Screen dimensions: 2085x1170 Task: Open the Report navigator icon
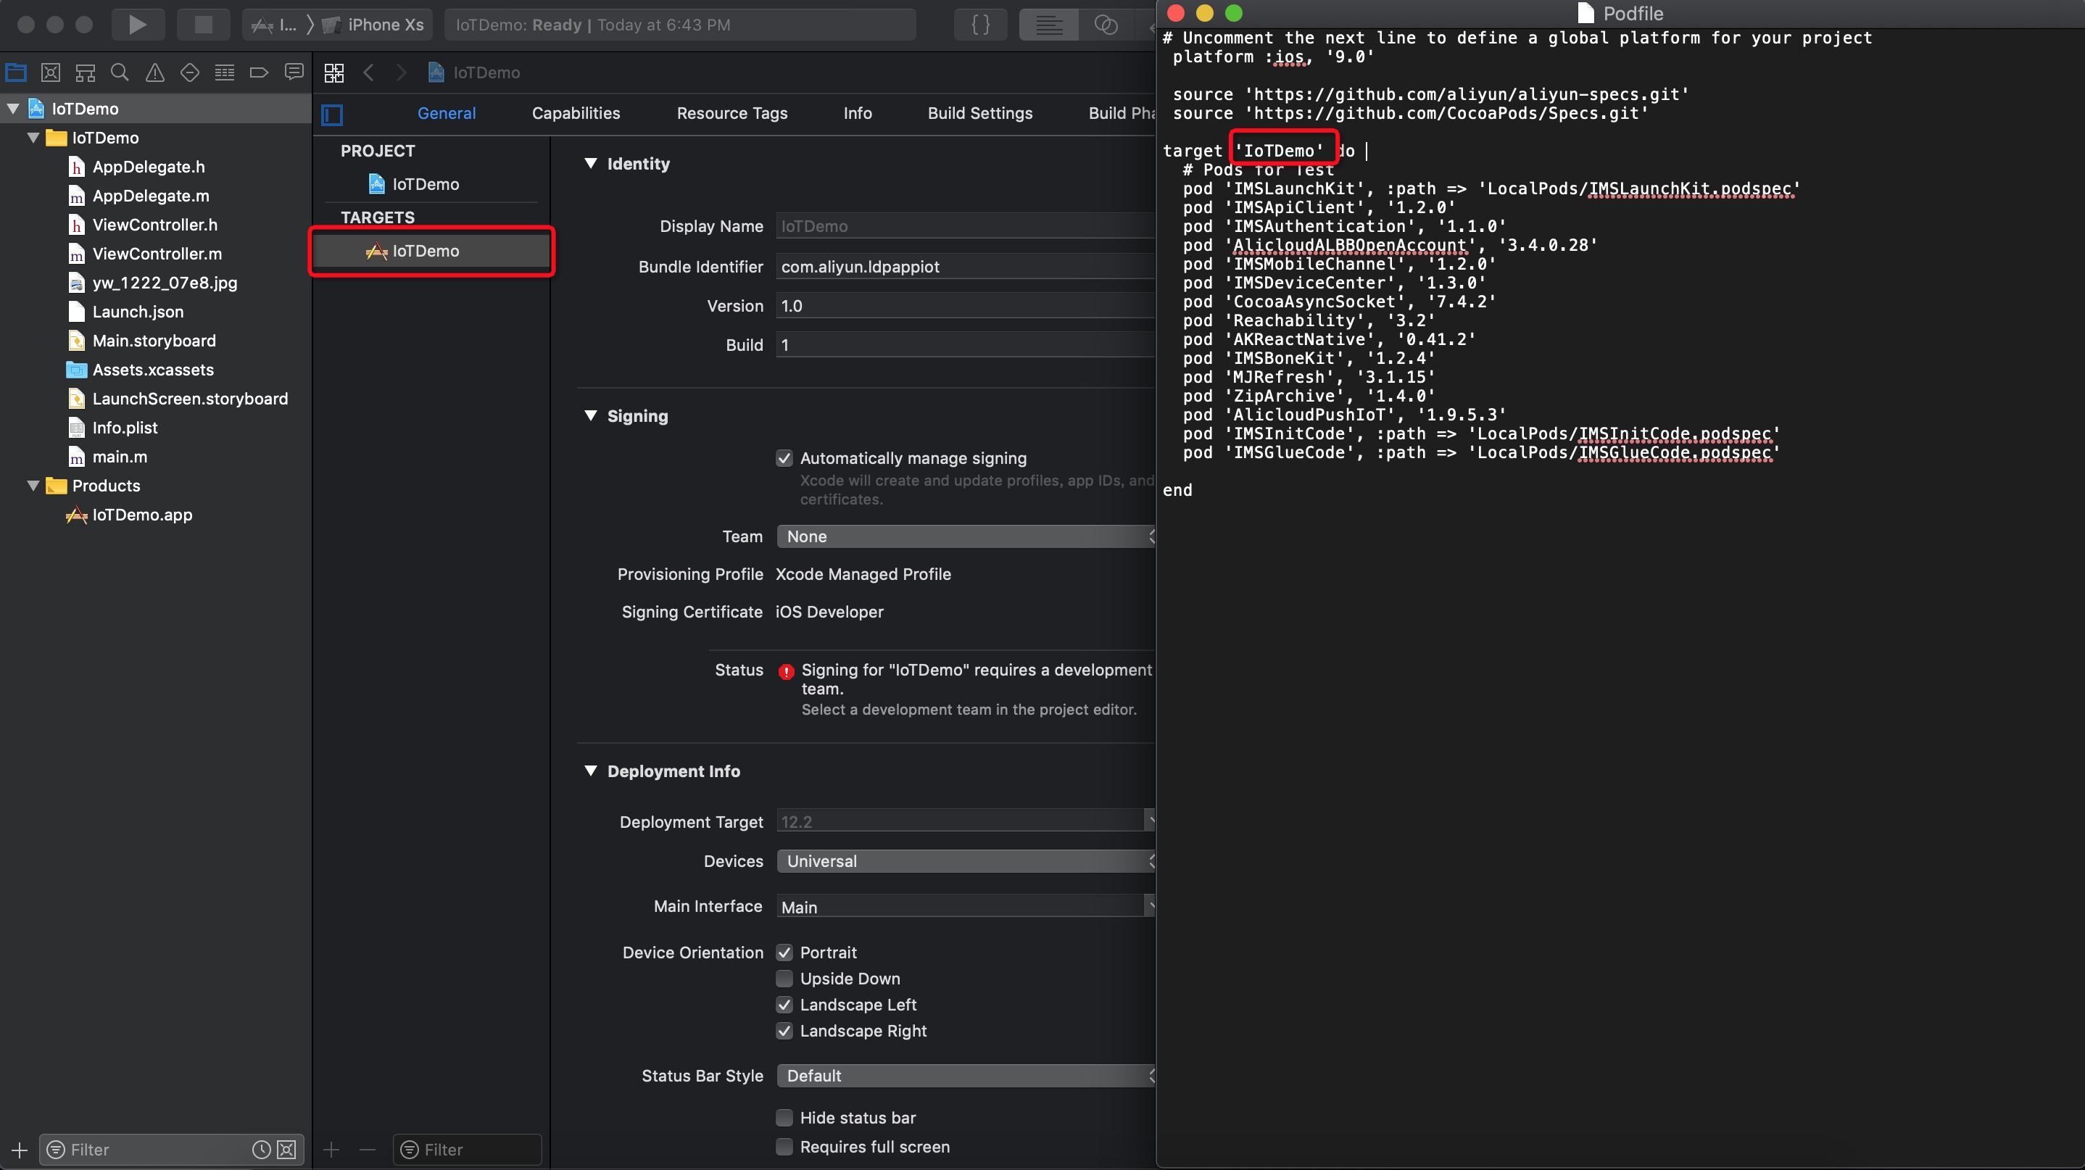(294, 72)
